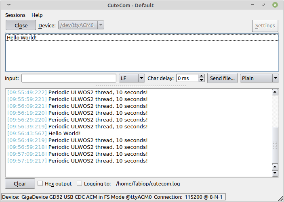284x202 pixels.
Task: Focus the Input text field
Action: [69, 78]
